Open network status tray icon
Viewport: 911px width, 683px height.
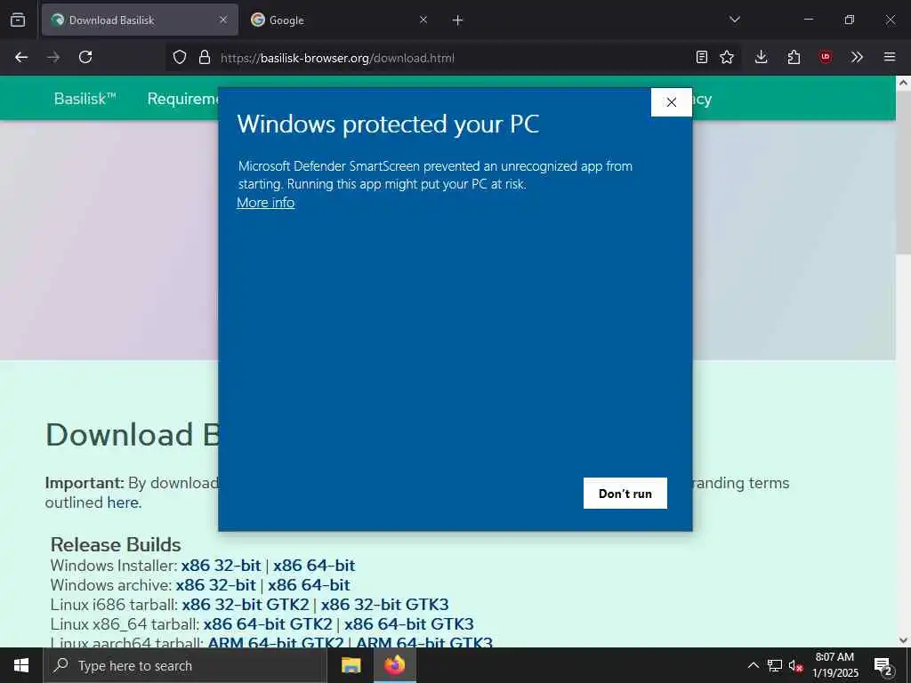tap(775, 665)
